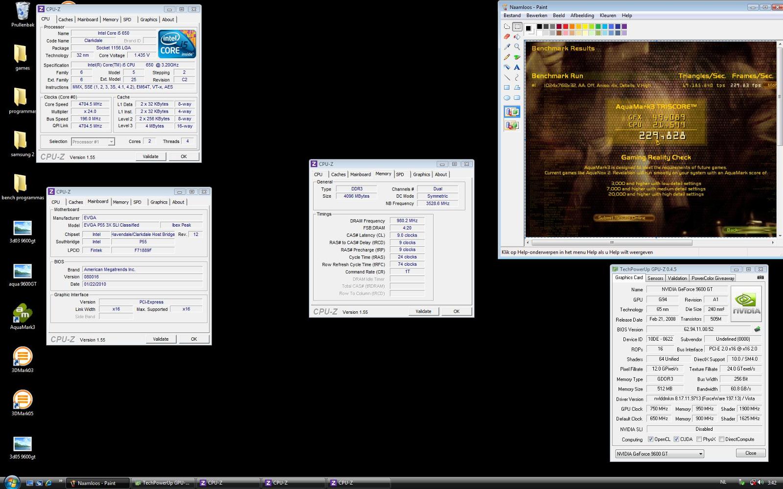Pick the Eraser tool in Paint
The height and width of the screenshot is (489, 783).
pos(507,37)
